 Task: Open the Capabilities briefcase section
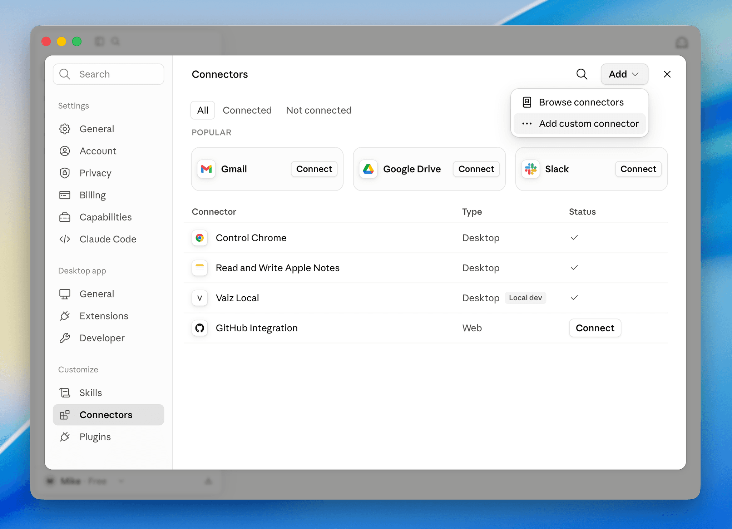[x=108, y=217]
